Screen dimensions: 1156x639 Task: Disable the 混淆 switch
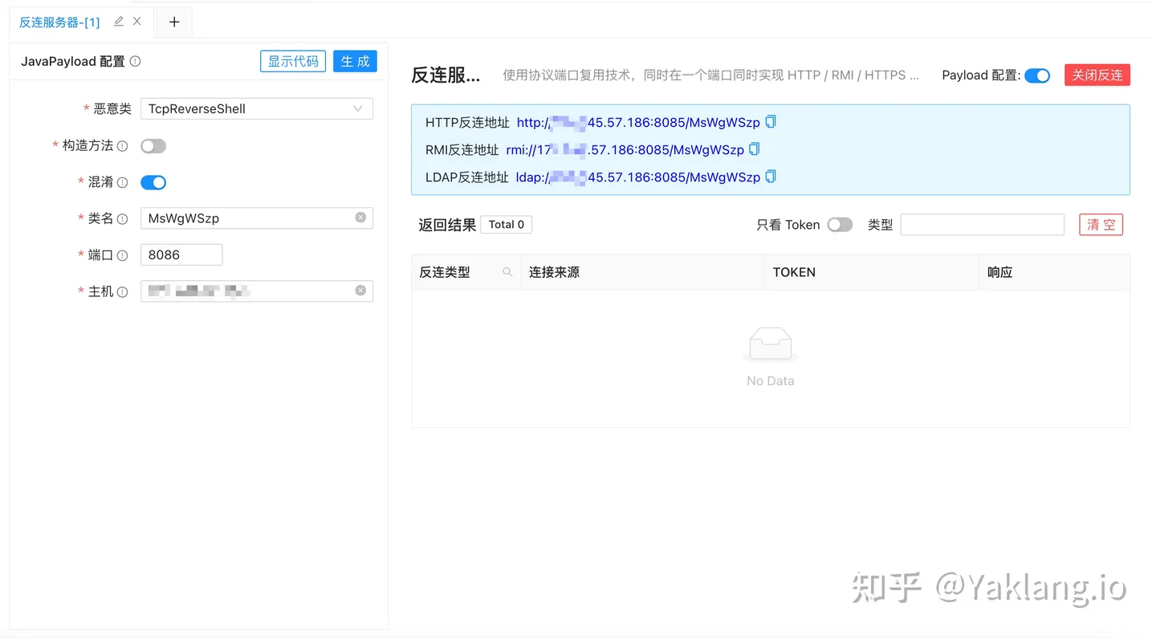153,182
